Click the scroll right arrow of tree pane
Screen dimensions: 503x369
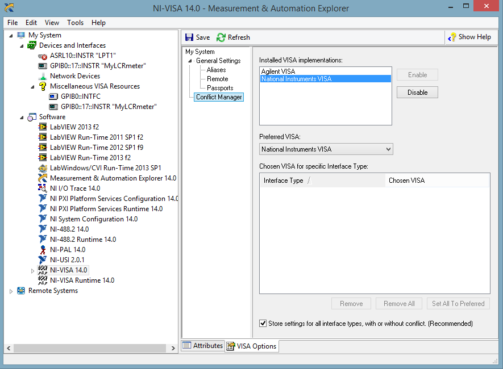[x=173, y=348]
